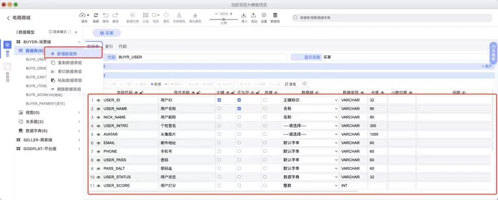
Task: Click the lock icon in 显示名称 header
Action: (198, 92)
